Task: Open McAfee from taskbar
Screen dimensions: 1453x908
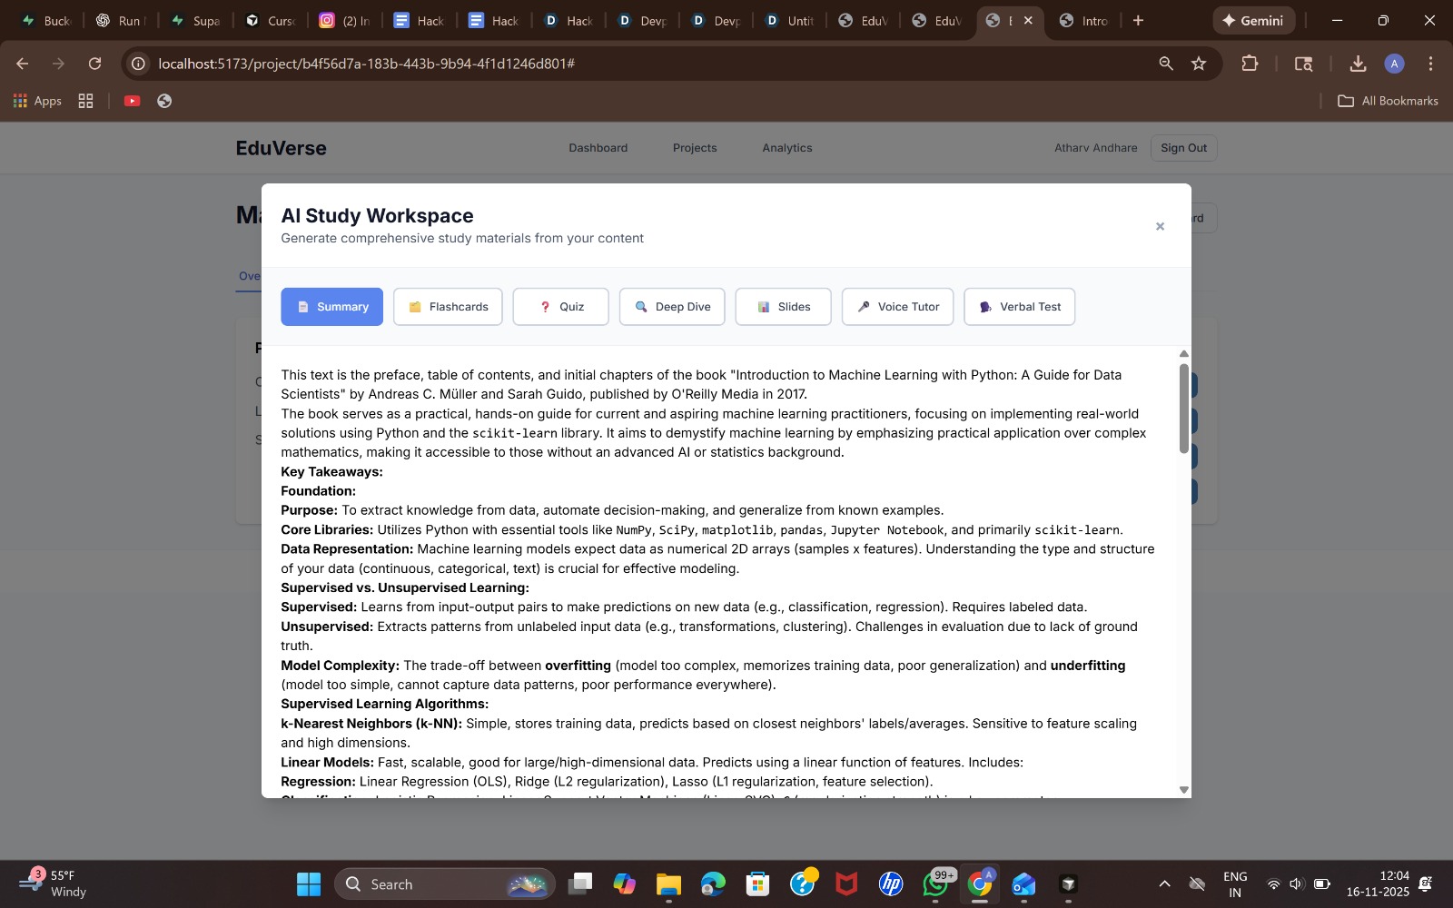Action: pyautogui.click(x=846, y=884)
